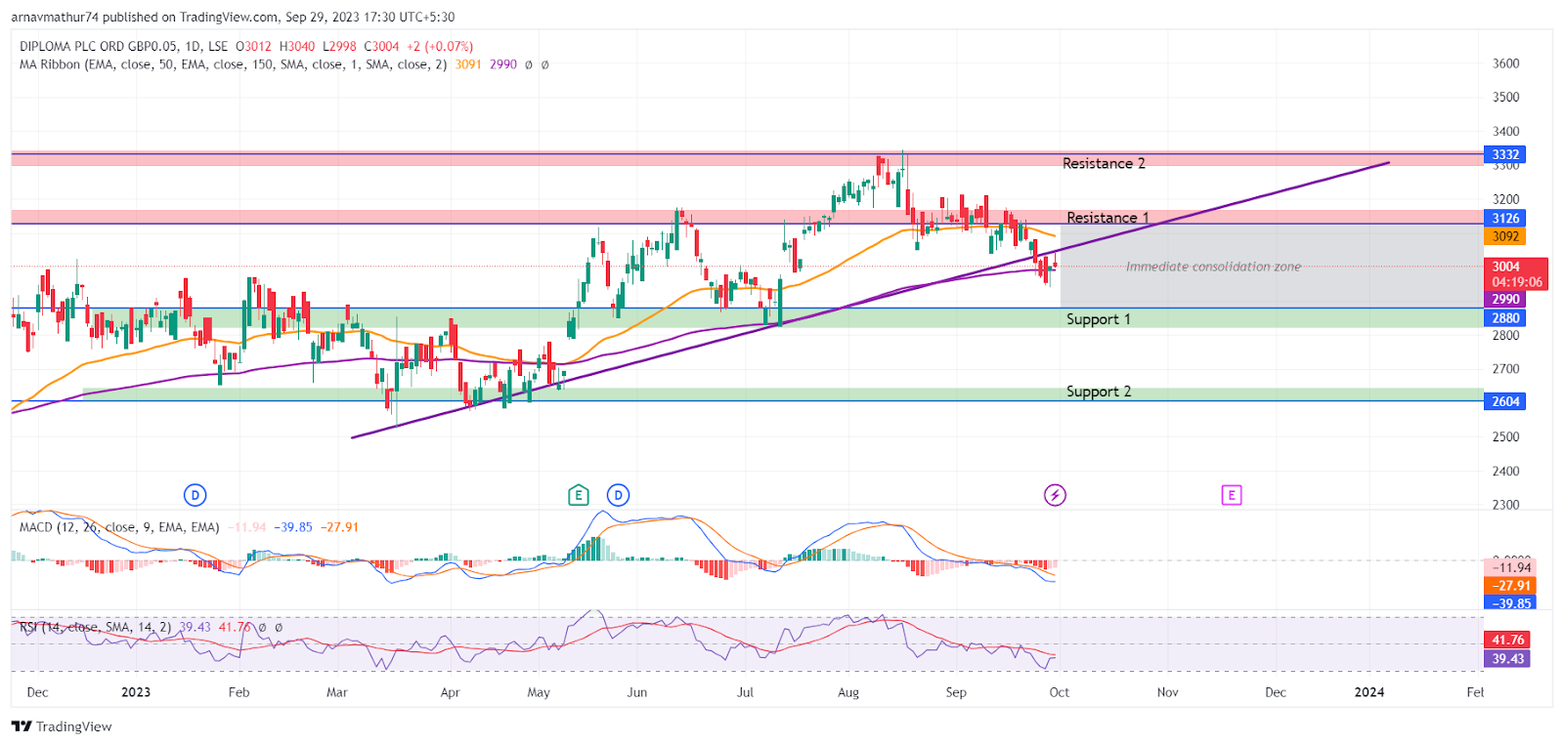Click the TradingView logo at bottom left
The height and width of the screenshot is (745, 1564).
pos(62,726)
